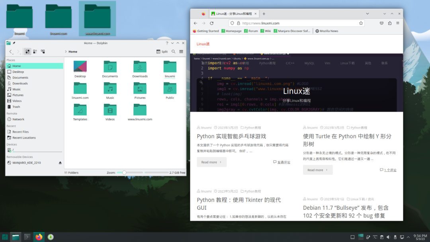Open the Pictures folder icon in file view
The height and width of the screenshot is (242, 430).
click(x=140, y=91)
